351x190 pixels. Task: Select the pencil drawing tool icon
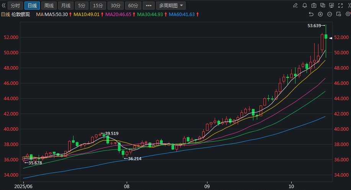(x=295, y=6)
